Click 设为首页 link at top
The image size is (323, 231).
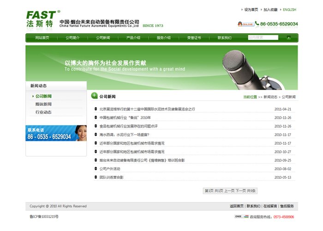[x=251, y=10]
